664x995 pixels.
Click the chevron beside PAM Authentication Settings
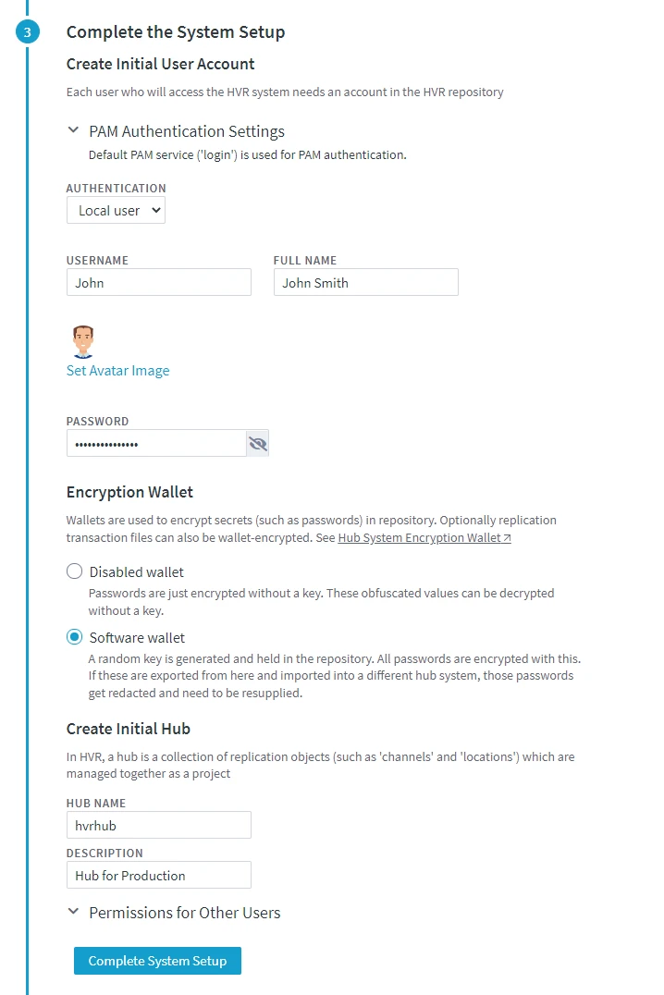coord(73,130)
